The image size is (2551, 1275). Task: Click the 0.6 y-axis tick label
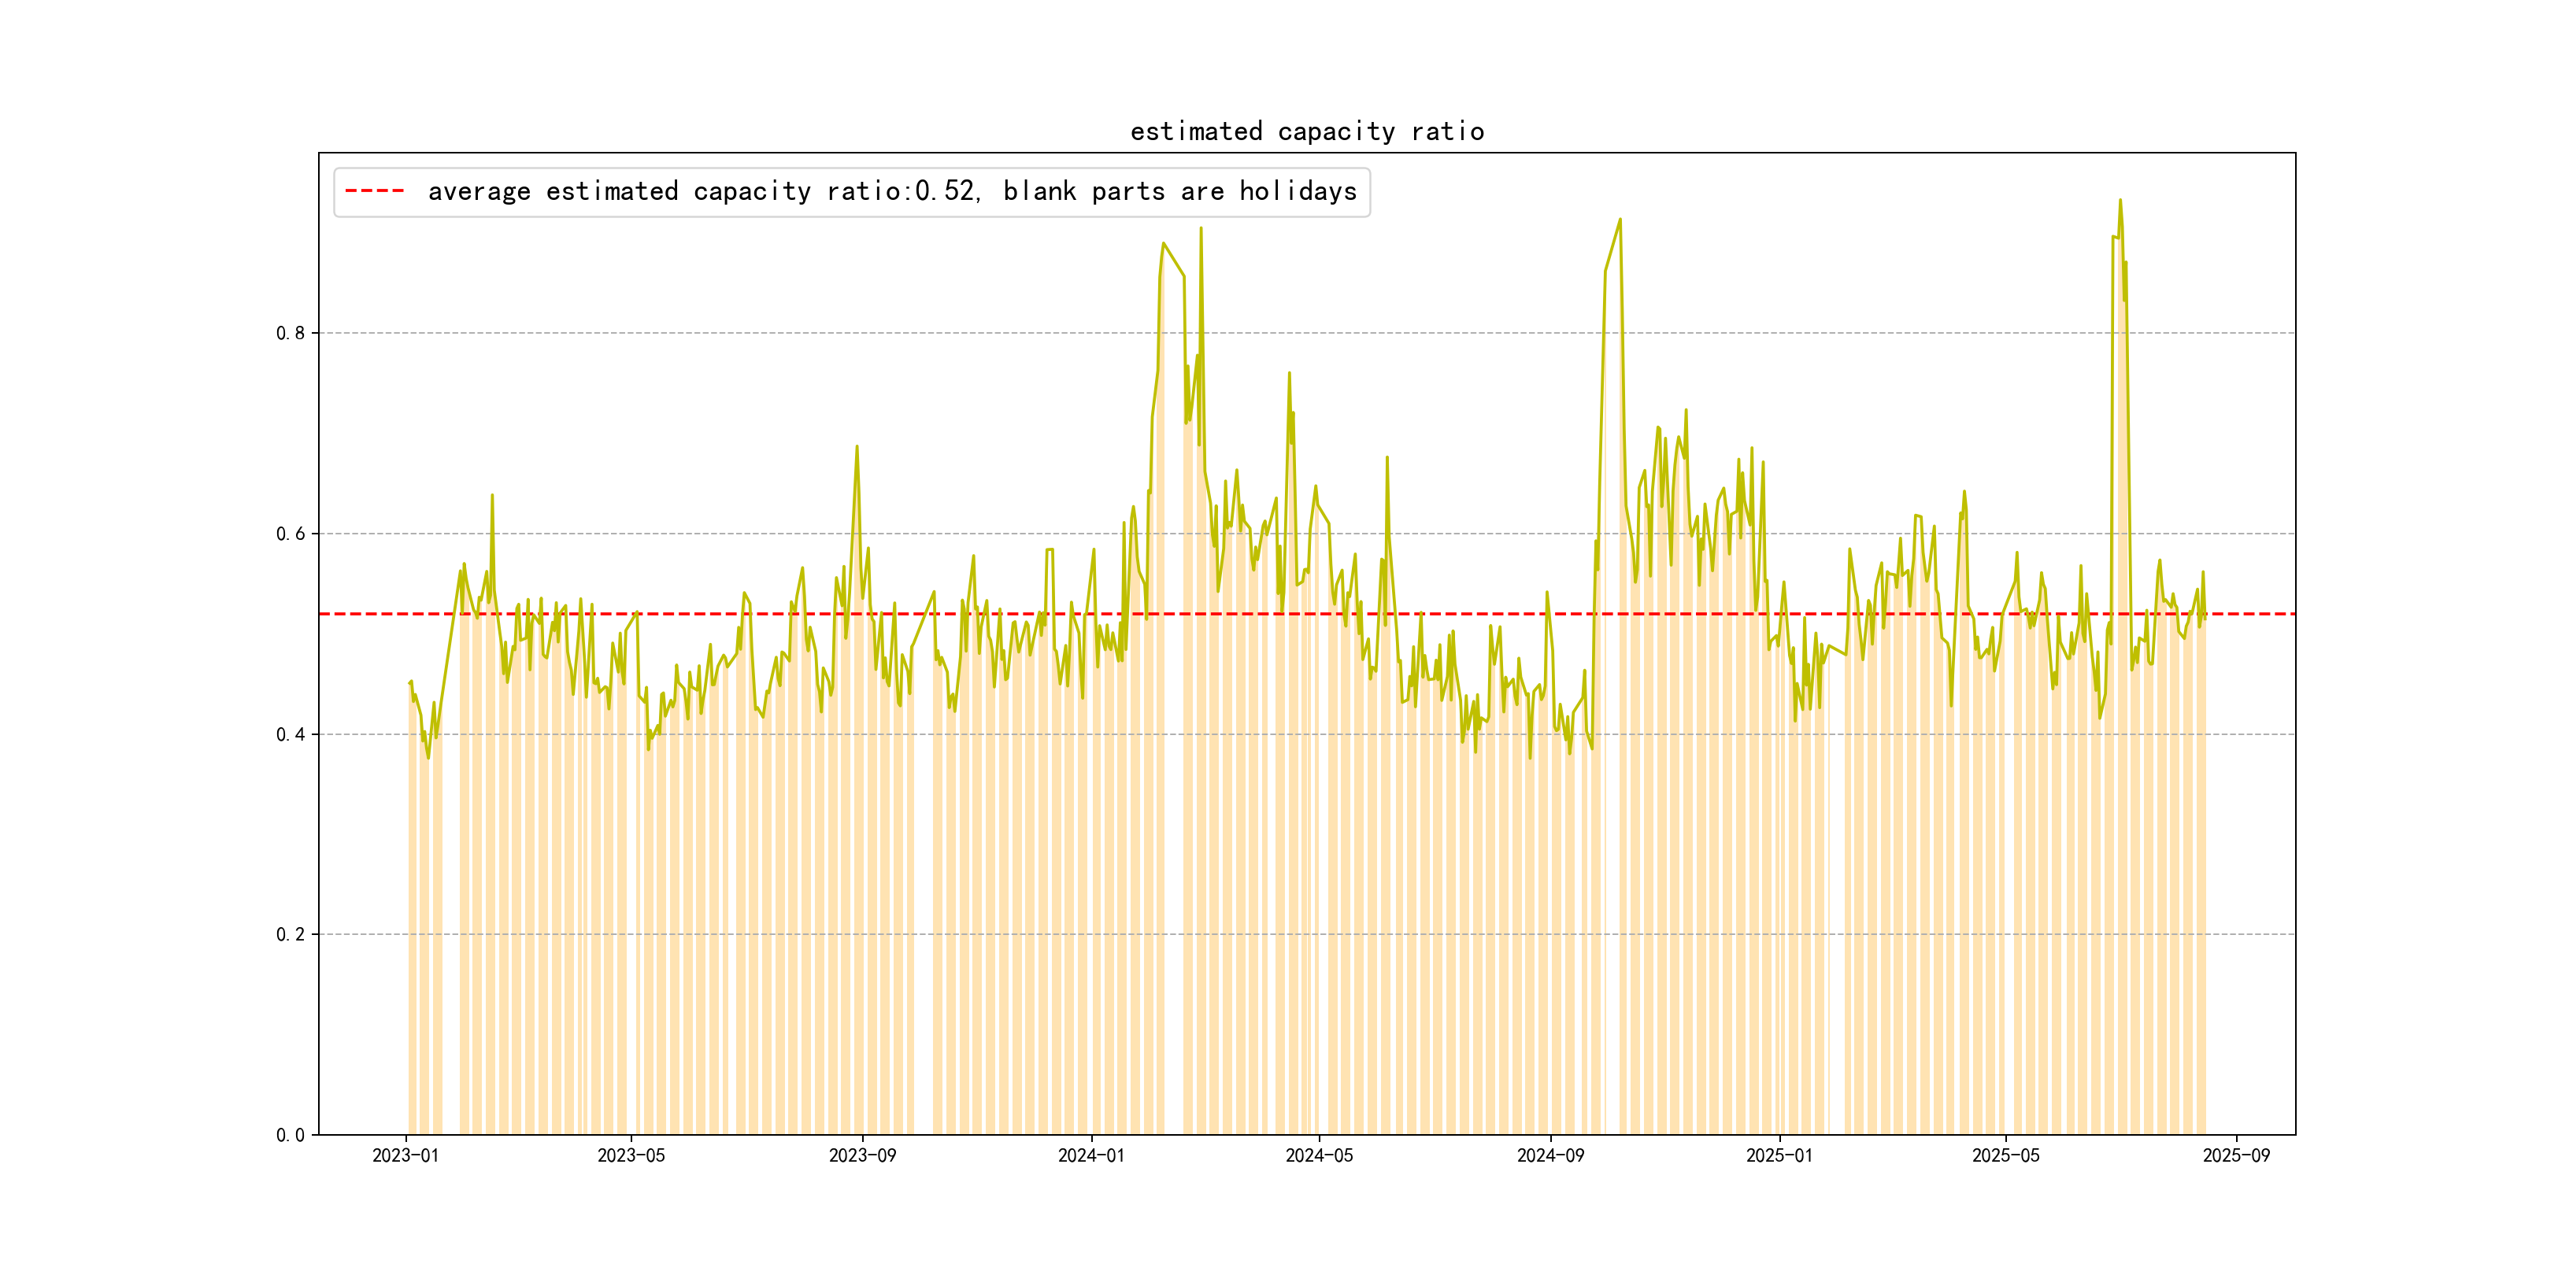click(x=291, y=534)
